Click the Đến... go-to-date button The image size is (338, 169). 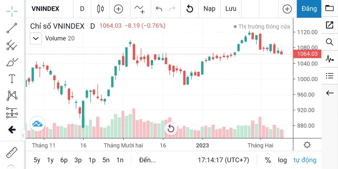(x=147, y=160)
